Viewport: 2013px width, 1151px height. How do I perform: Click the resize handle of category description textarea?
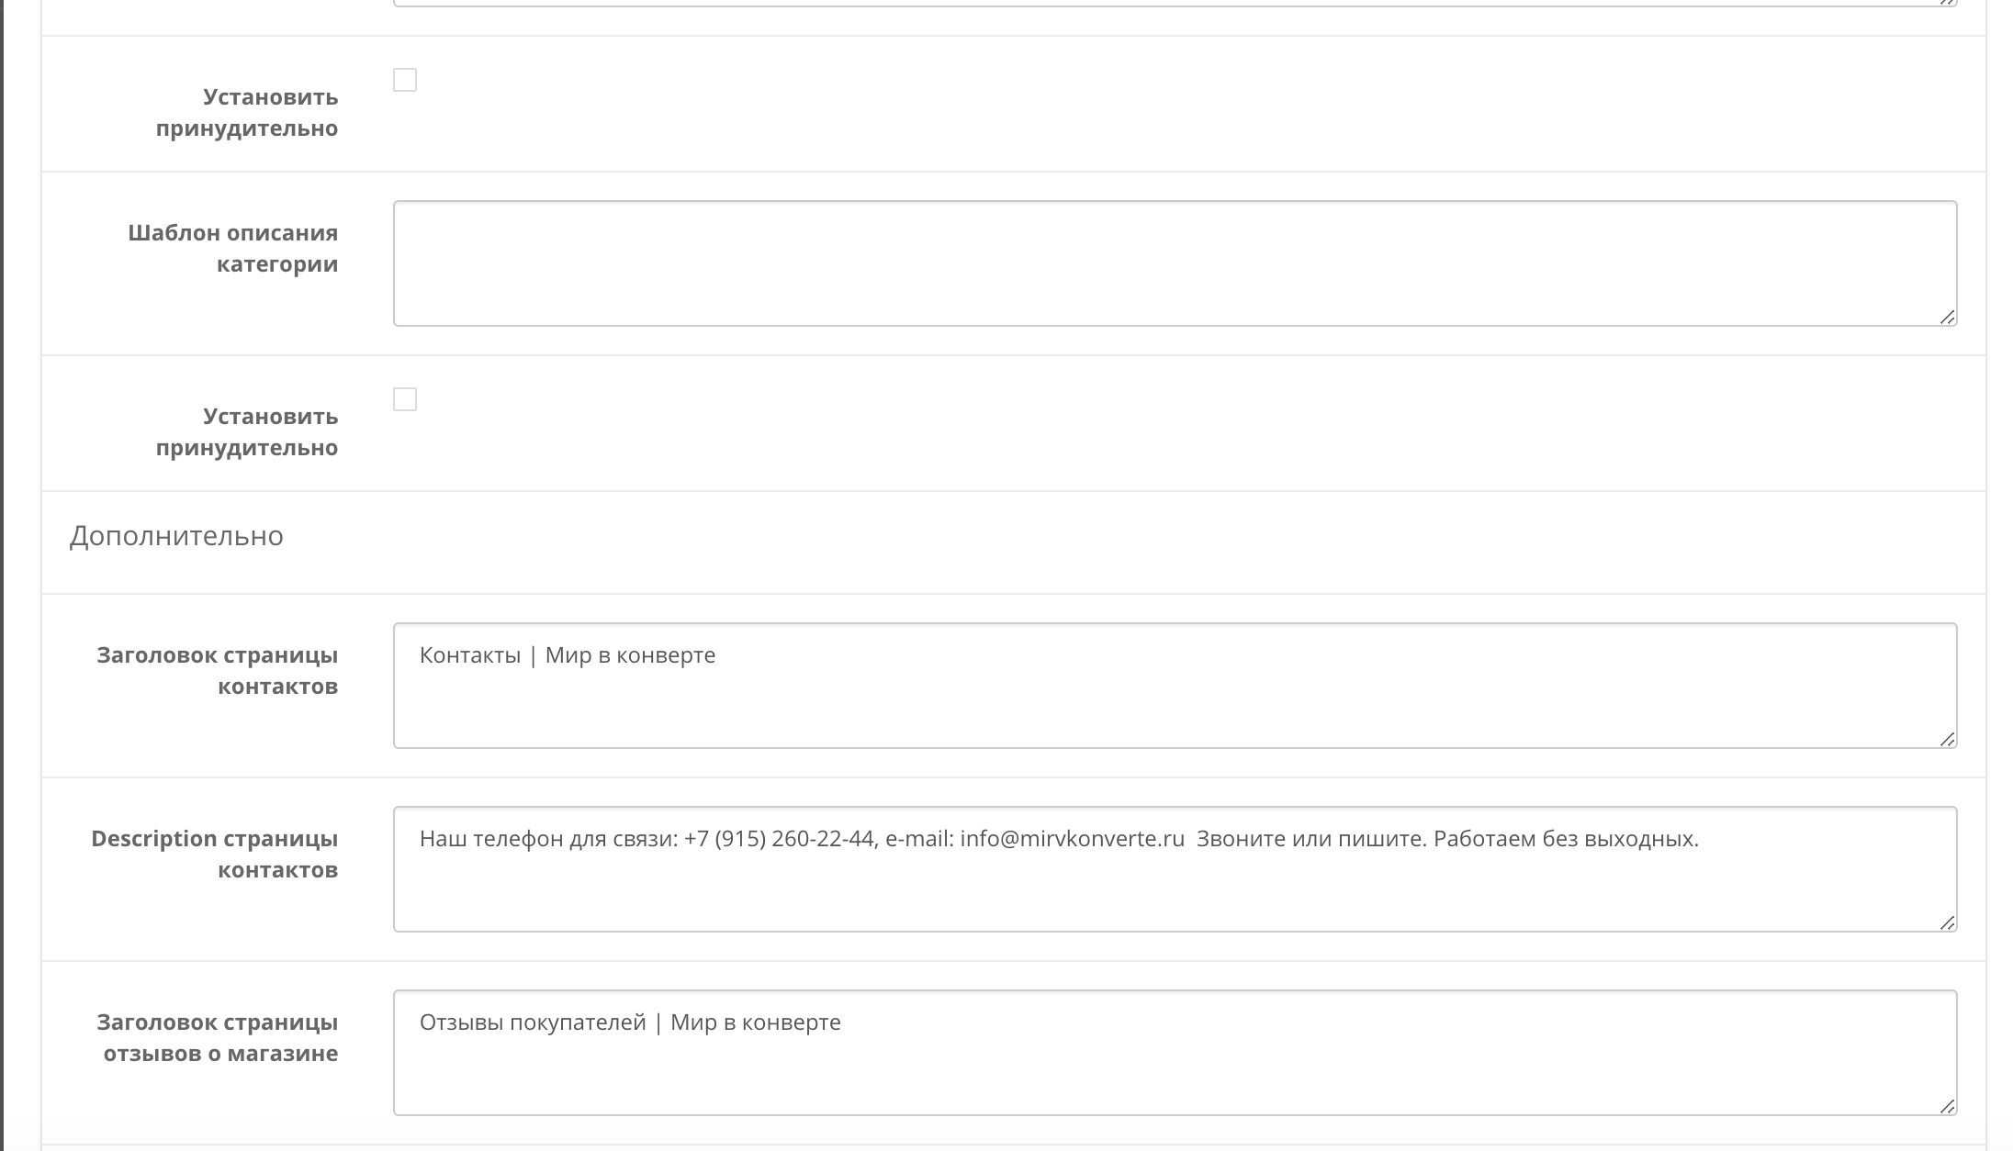click(1947, 317)
